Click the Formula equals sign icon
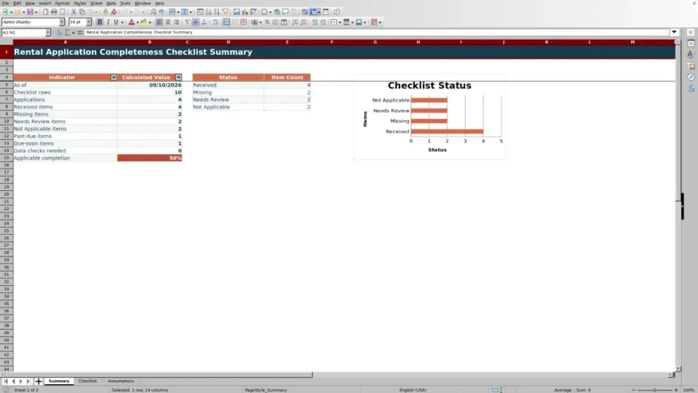The height and width of the screenshot is (393, 698). coord(80,33)
